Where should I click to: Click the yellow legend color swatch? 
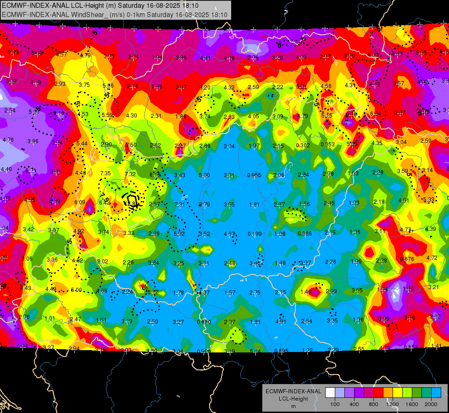pos(398,393)
